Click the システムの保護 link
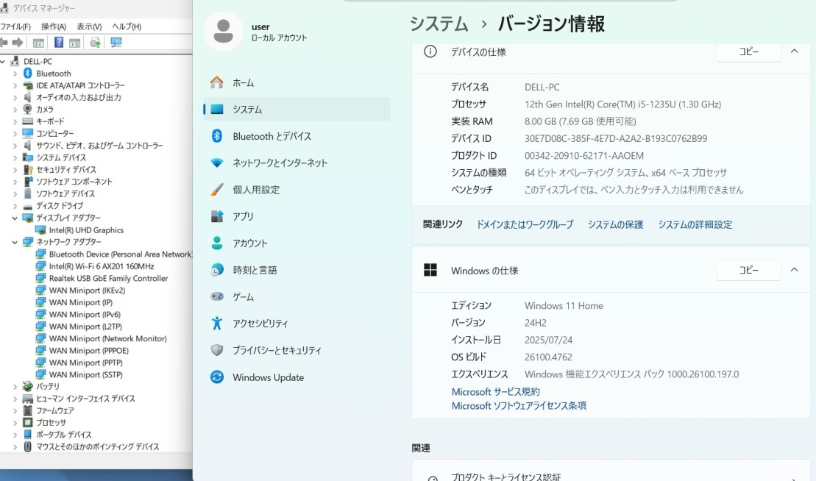 tap(615, 224)
